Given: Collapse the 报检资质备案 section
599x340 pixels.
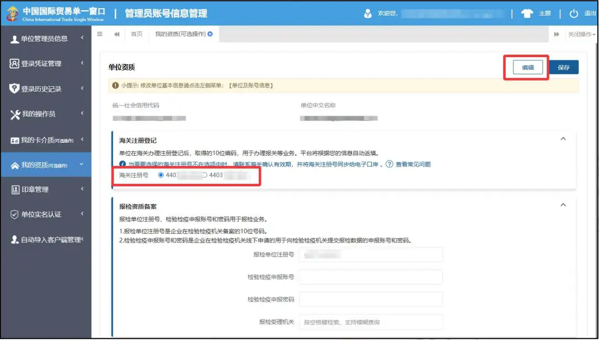Looking at the screenshot, I should pyautogui.click(x=563, y=205).
